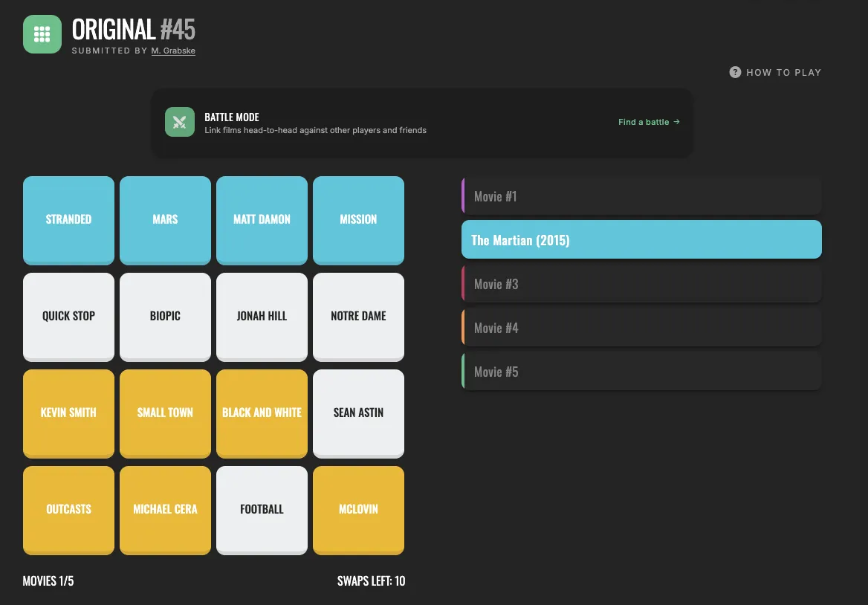868x605 pixels.
Task: Click The Martian (2015) solved row
Action: coord(641,239)
